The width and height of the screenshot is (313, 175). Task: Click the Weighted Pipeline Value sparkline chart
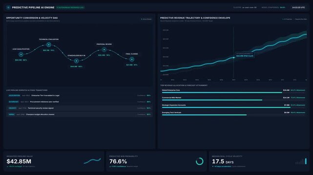[x=92, y=161]
